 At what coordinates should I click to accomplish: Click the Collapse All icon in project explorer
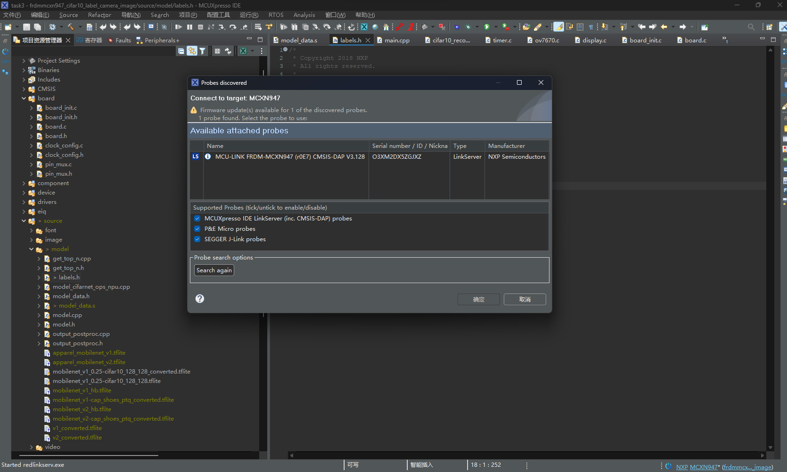181,51
